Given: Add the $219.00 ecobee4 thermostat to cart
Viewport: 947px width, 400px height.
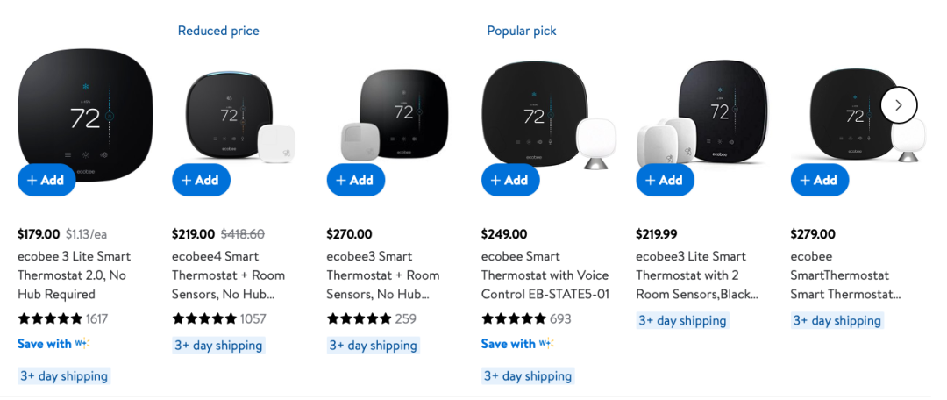Looking at the screenshot, I should point(201,180).
